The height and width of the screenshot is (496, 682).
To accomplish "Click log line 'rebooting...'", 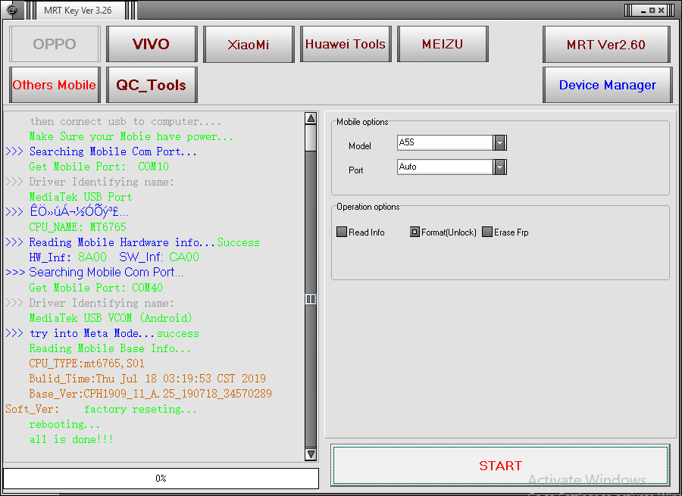I will pos(65,424).
